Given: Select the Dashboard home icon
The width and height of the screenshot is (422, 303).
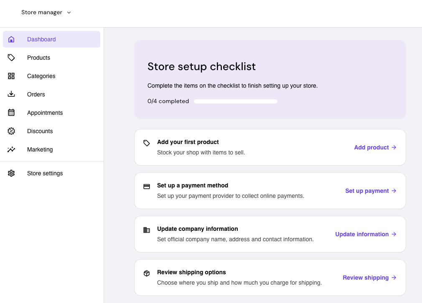Looking at the screenshot, I should pos(11,39).
